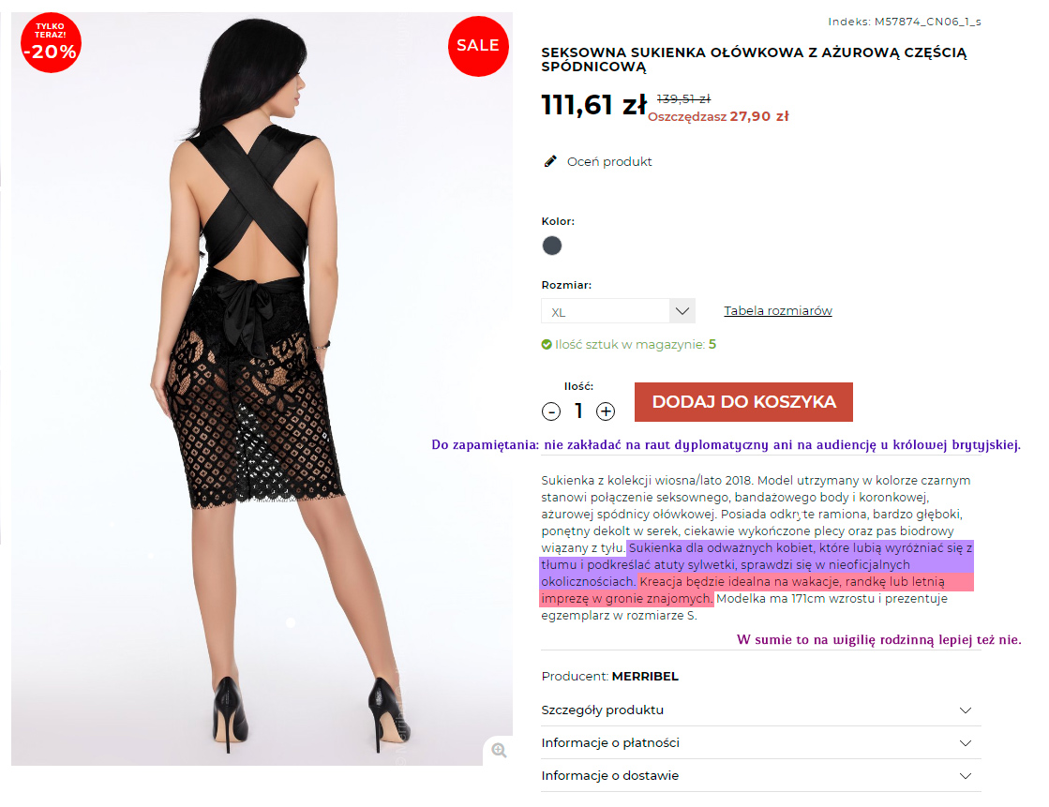Image resolution: width=1049 pixels, height=807 pixels.
Task: Click the Oceń produkt link
Action: point(609,162)
